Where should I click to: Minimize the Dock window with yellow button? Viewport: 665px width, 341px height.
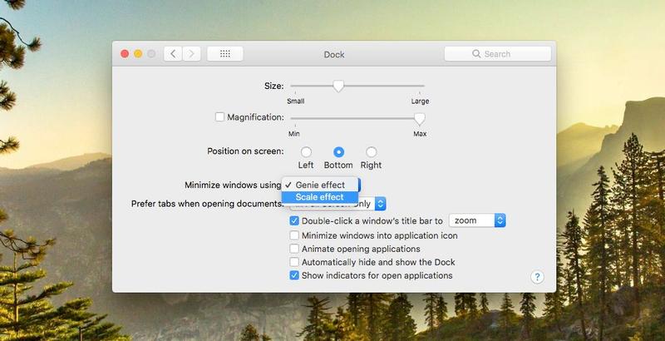pos(138,54)
